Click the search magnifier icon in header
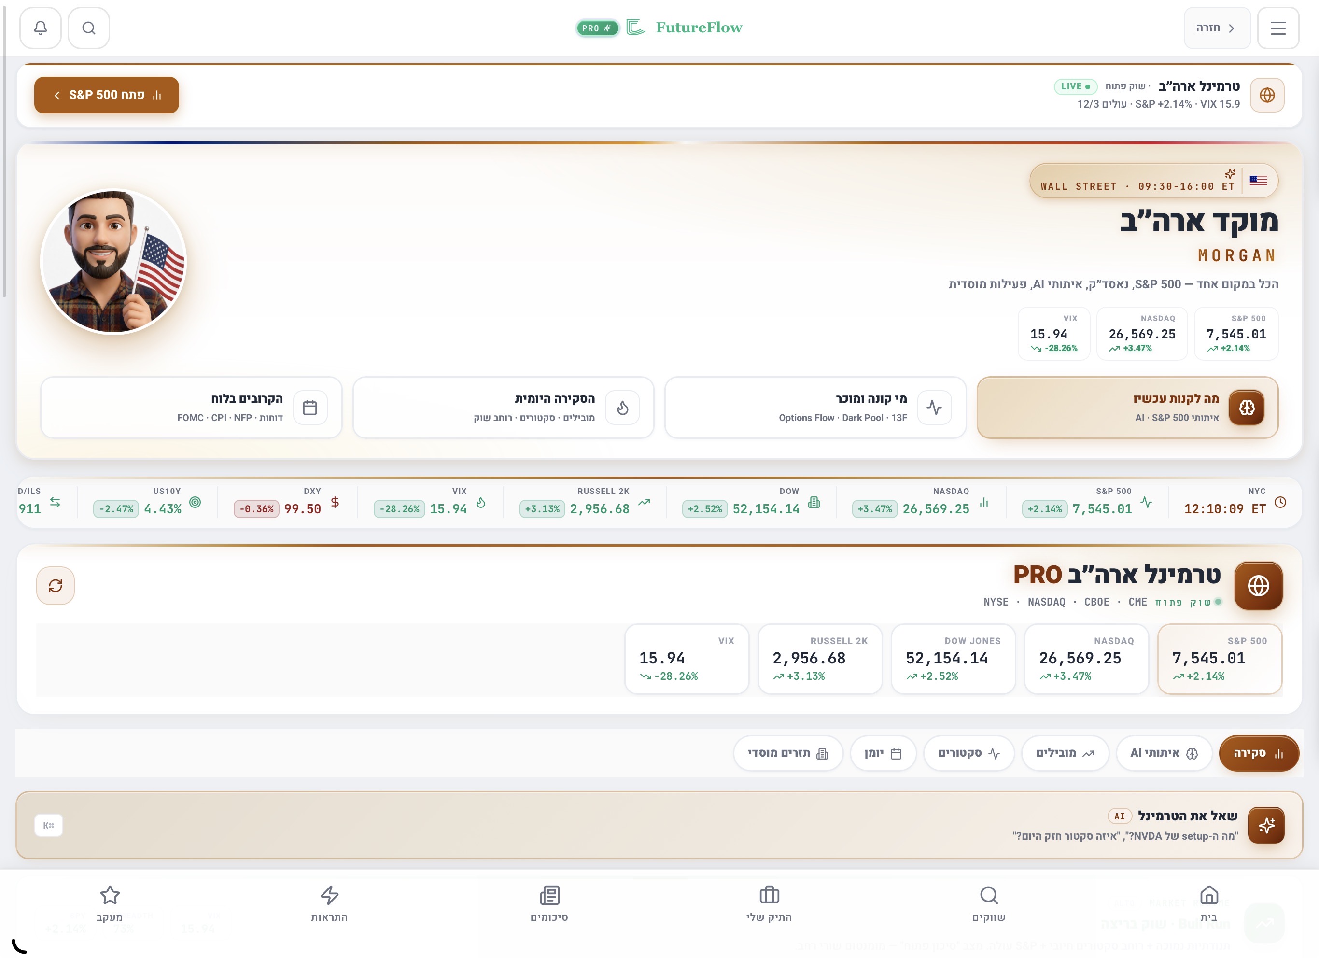The height and width of the screenshot is (958, 1319). click(88, 28)
